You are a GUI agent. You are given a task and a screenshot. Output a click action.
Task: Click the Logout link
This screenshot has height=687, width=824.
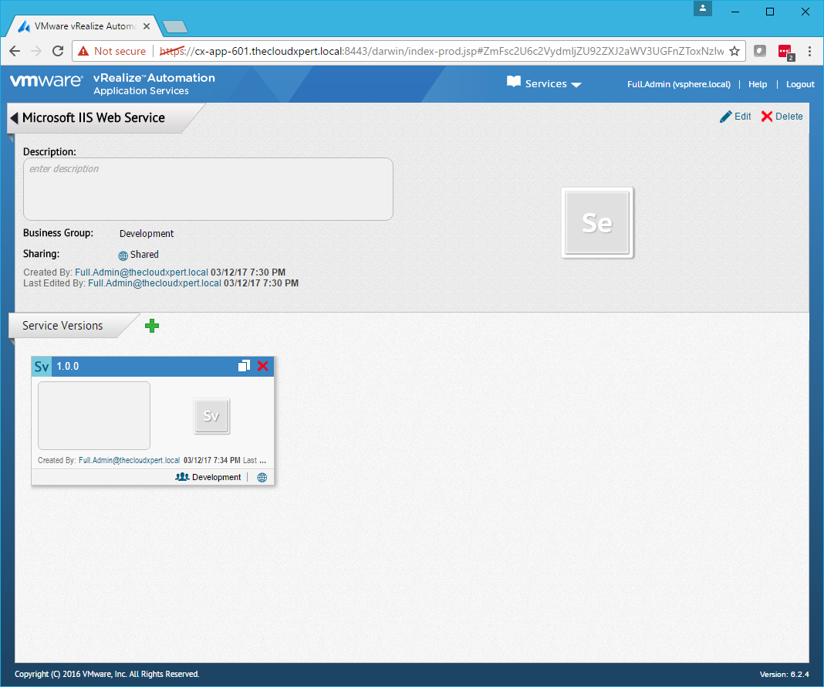(x=800, y=84)
